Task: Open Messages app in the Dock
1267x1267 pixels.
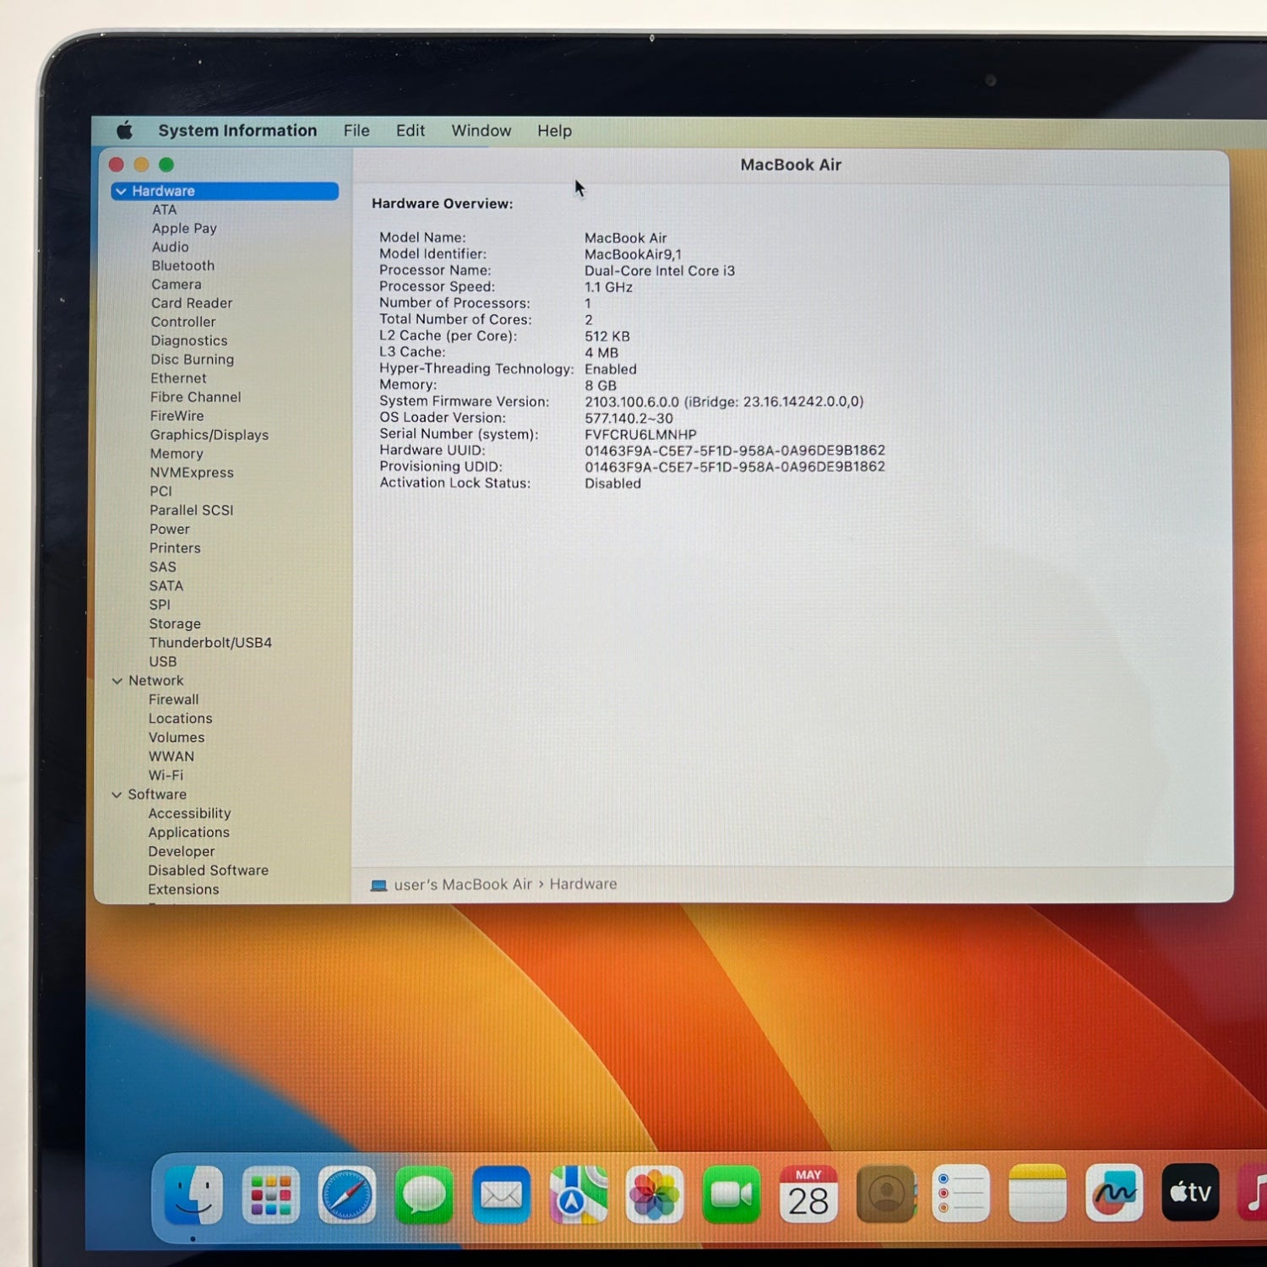Action: pyautogui.click(x=424, y=1195)
